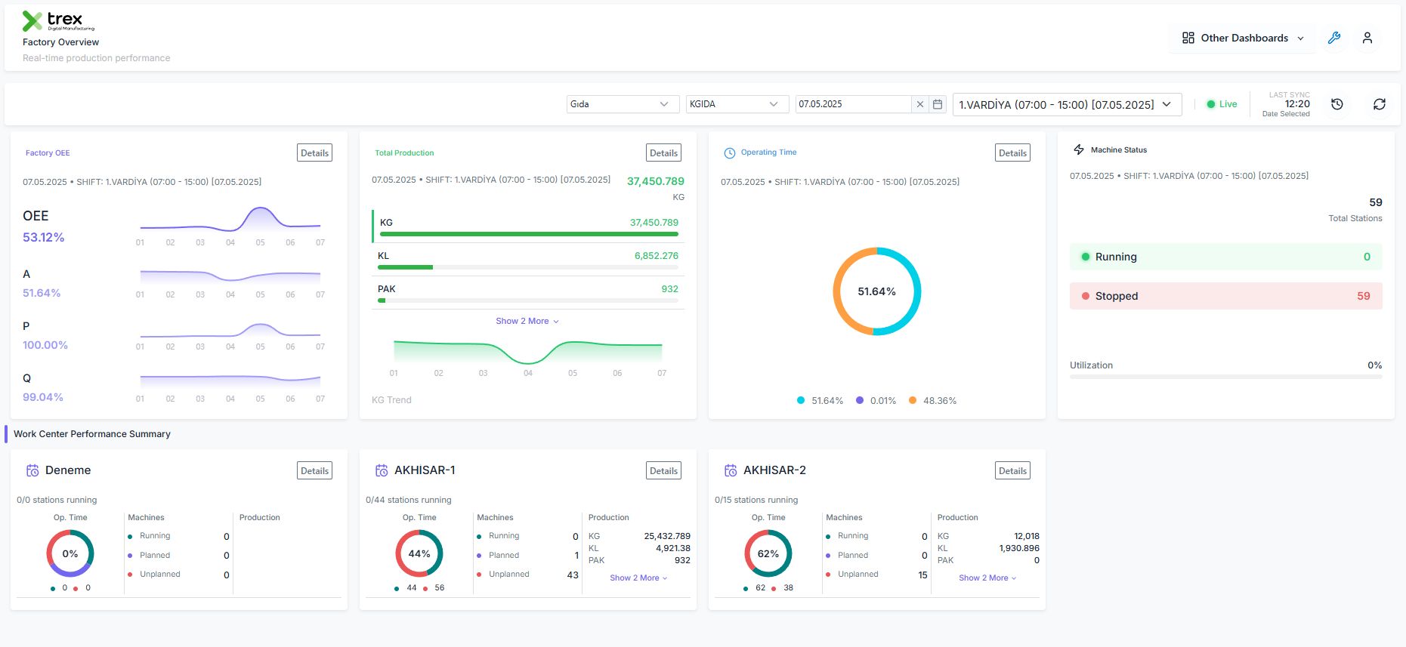Screen dimensions: 1406x647
Task: Click the AKHISAR-1 work center icon
Action: pyautogui.click(x=382, y=470)
